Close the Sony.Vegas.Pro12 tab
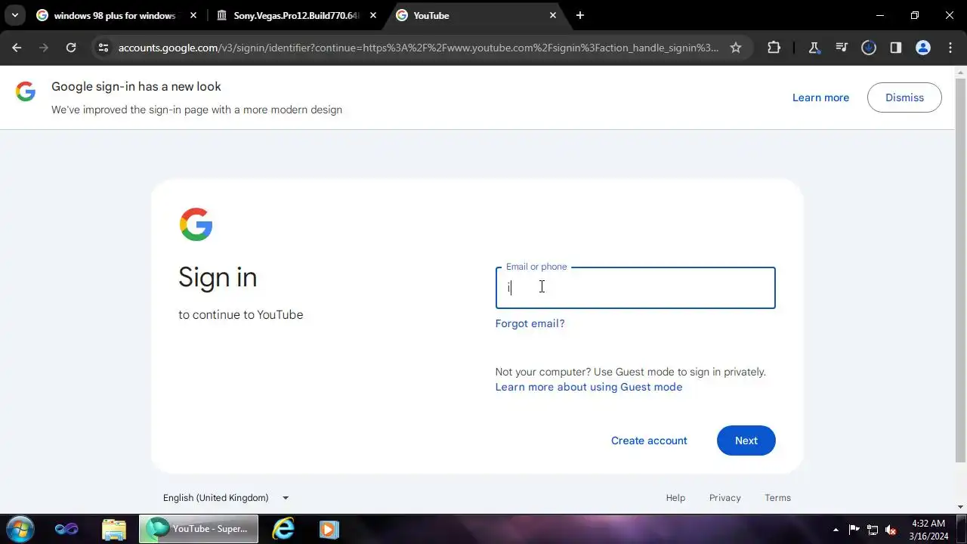The image size is (967, 544). 373,15
